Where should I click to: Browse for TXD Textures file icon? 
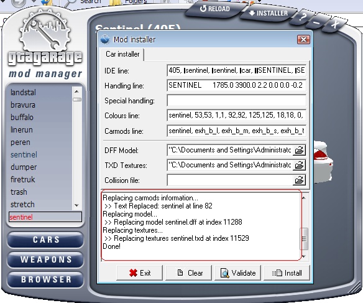point(299,165)
